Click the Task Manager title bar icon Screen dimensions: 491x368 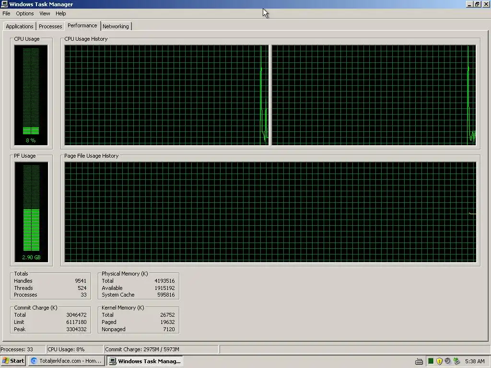[4, 4]
